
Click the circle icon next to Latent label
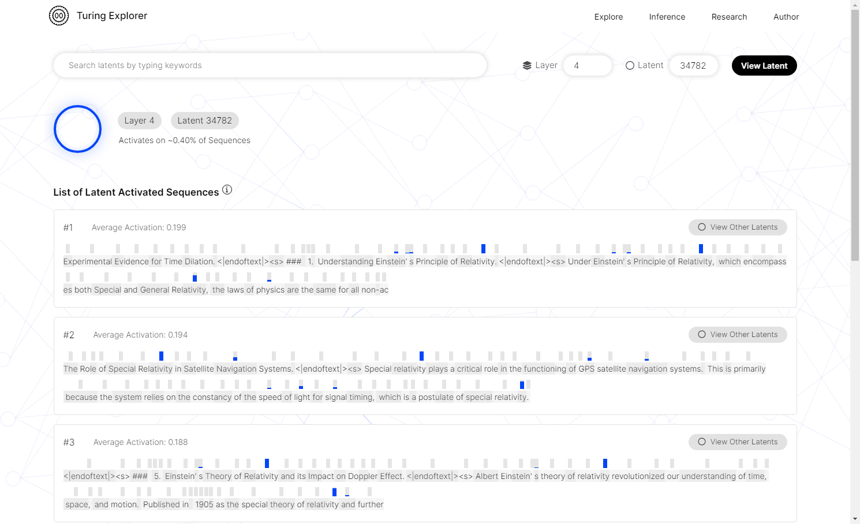point(630,66)
